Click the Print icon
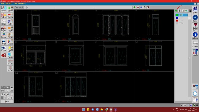The image size is (199, 112). [4, 42]
